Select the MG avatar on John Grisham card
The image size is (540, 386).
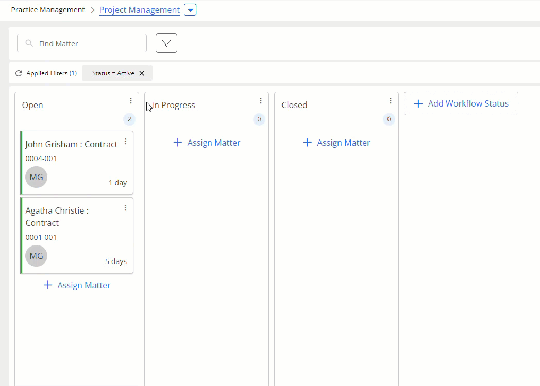pyautogui.click(x=37, y=177)
